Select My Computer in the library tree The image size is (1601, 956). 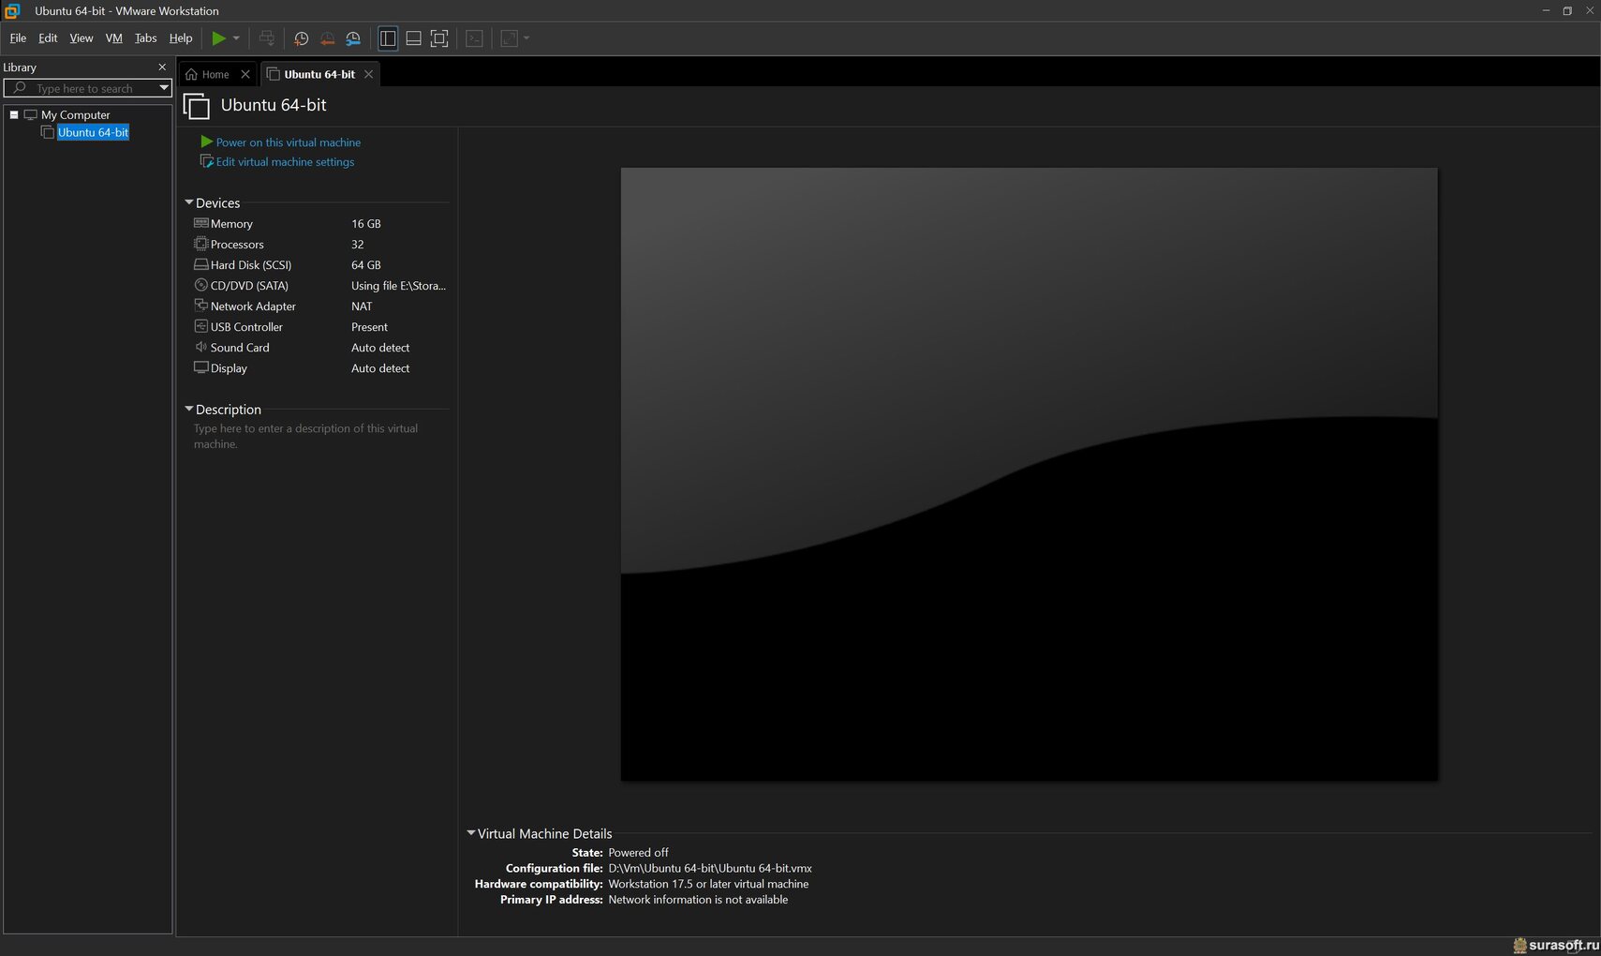[x=75, y=114]
